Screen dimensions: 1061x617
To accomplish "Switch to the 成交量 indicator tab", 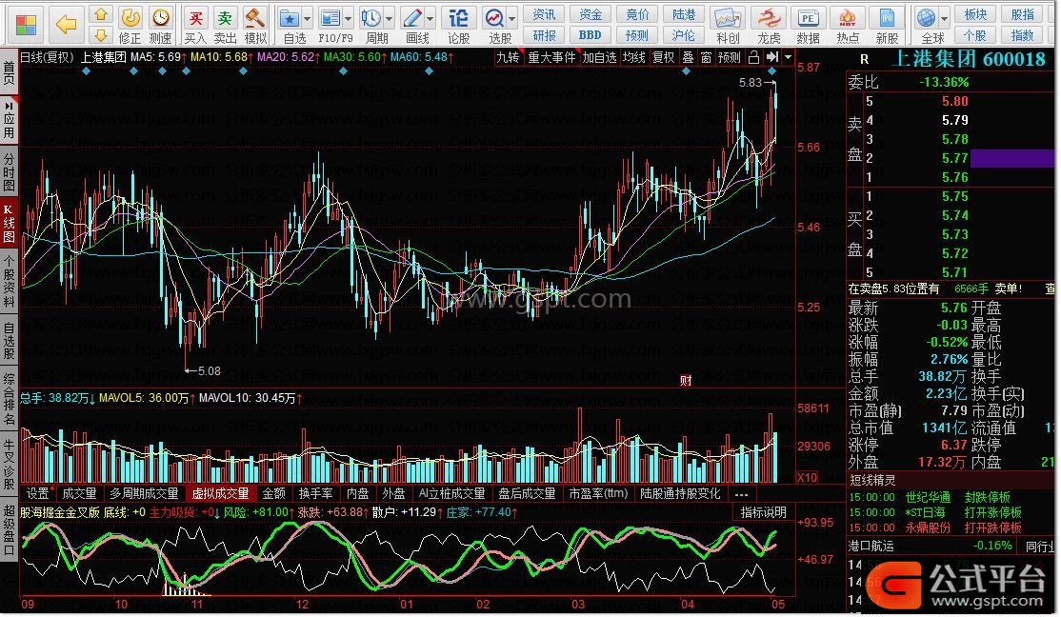I will (x=80, y=494).
